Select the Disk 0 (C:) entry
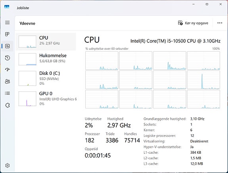 (x=46, y=78)
